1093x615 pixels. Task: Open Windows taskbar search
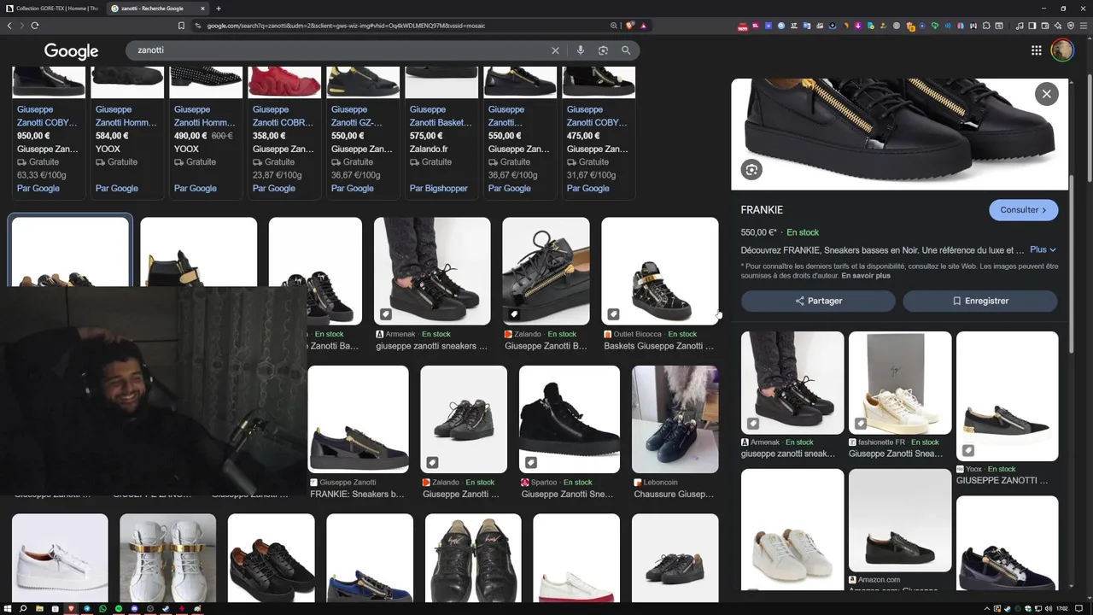click(x=23, y=608)
